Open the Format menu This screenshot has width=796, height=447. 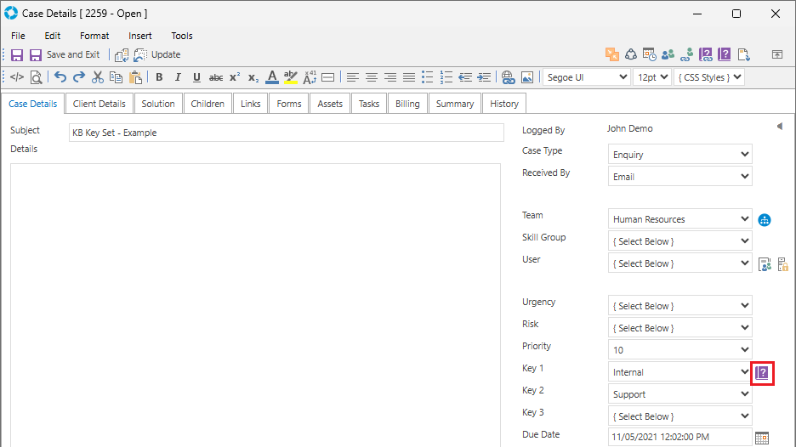click(94, 36)
